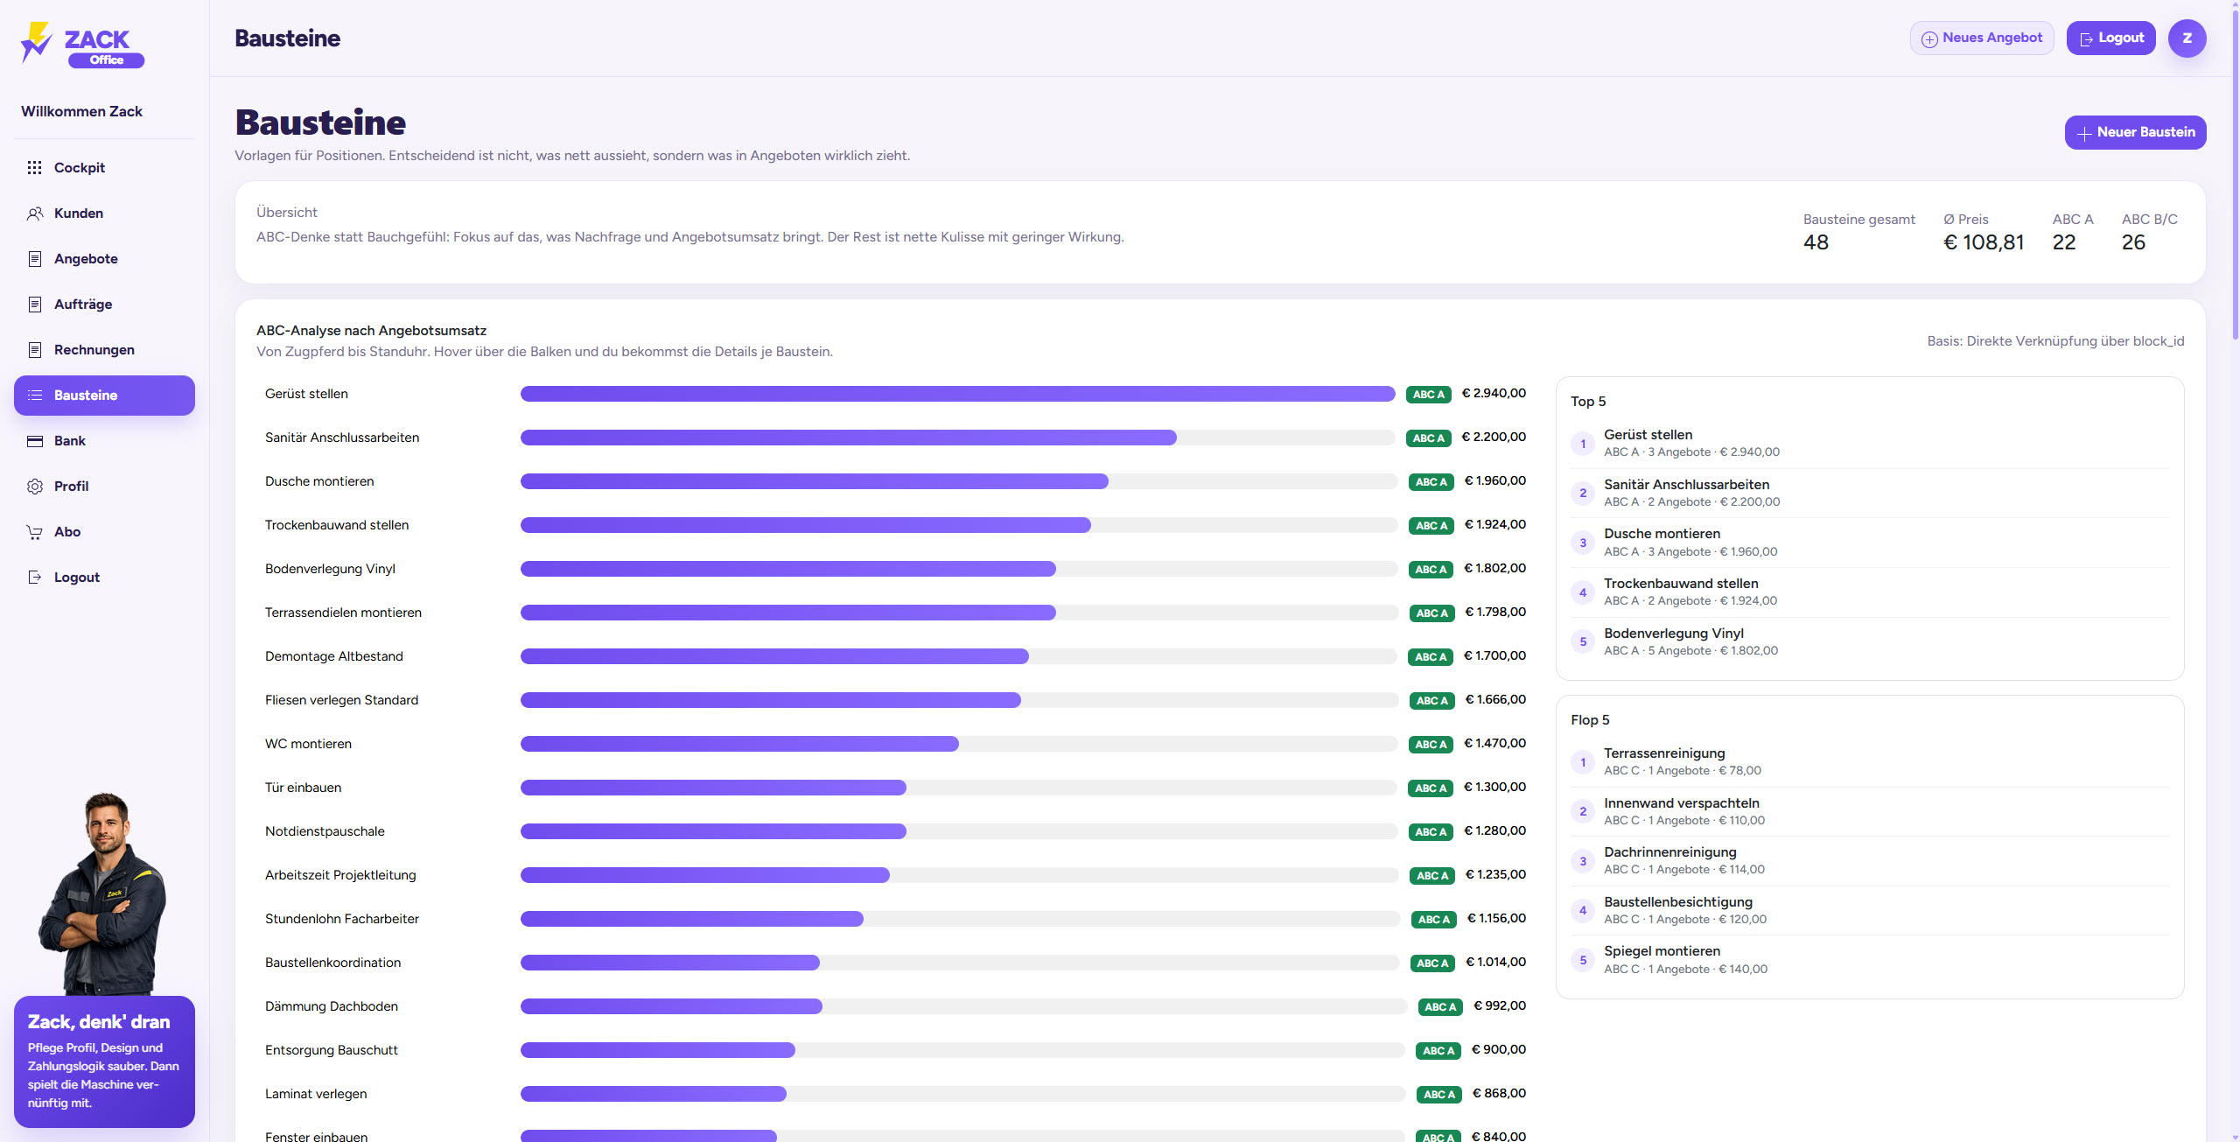Viewport: 2240px width, 1142px height.
Task: Select the active Bausteine sidebar entry
Action: point(104,396)
